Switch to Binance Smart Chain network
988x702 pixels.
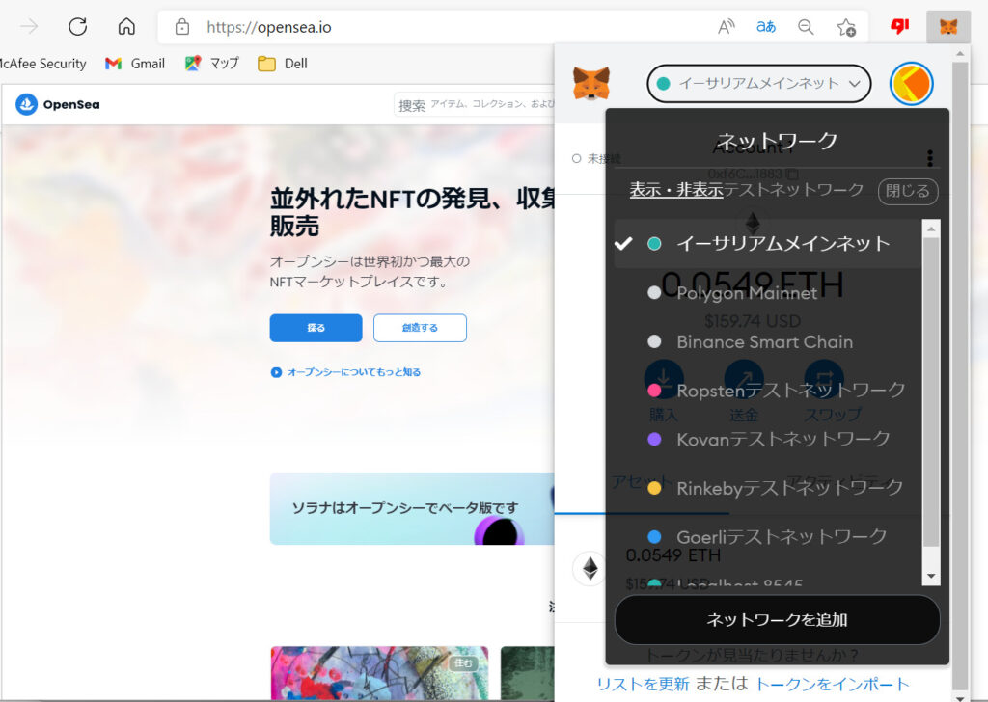click(x=767, y=342)
